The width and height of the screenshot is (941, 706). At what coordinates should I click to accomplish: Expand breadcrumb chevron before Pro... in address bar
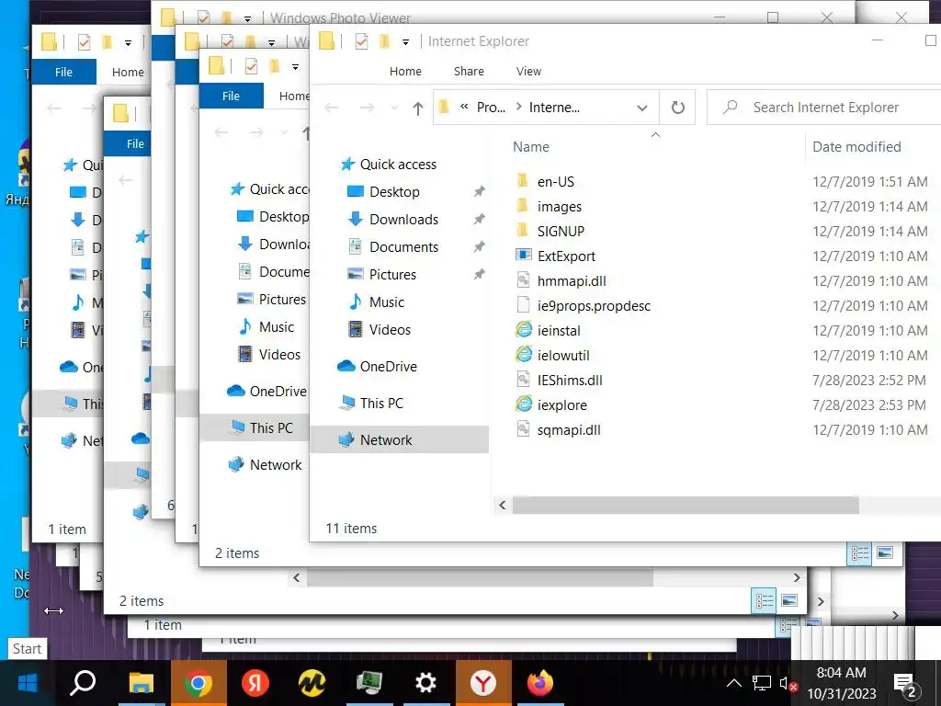(x=464, y=107)
